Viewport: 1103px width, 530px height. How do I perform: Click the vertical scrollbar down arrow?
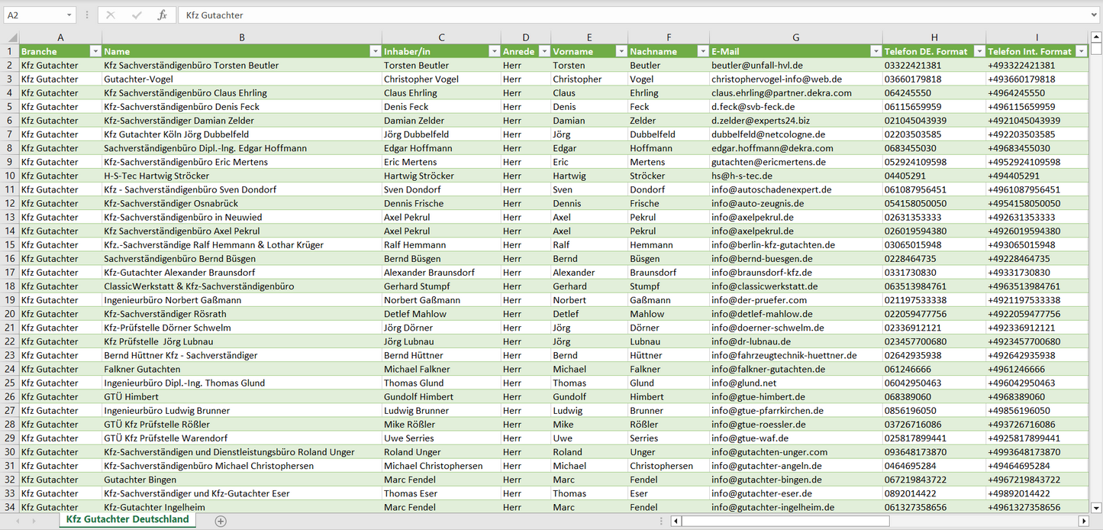[1096, 506]
